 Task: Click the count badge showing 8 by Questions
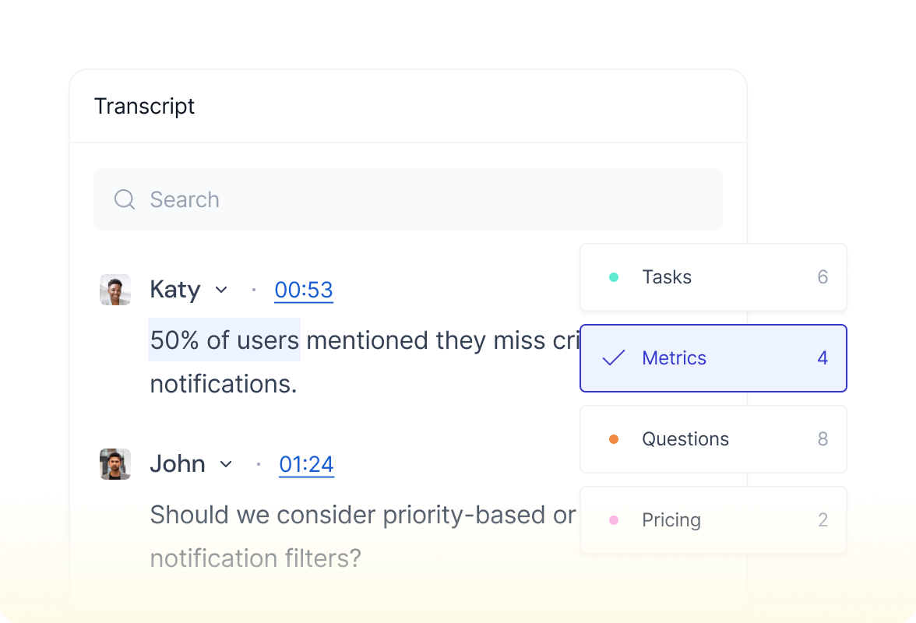[823, 439]
